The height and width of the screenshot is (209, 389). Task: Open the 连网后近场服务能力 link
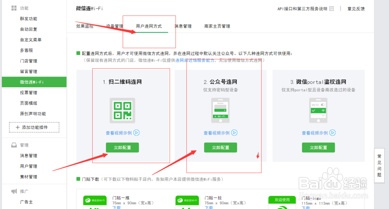pos(195,61)
